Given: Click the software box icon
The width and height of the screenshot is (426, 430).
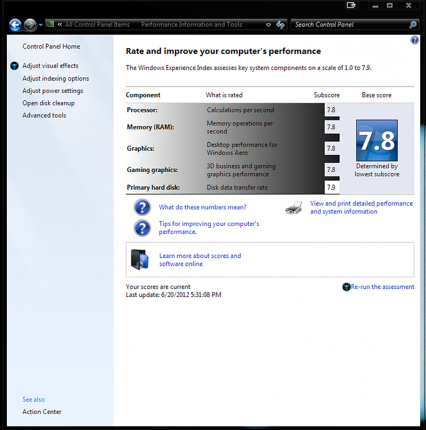Looking at the screenshot, I should point(140,260).
